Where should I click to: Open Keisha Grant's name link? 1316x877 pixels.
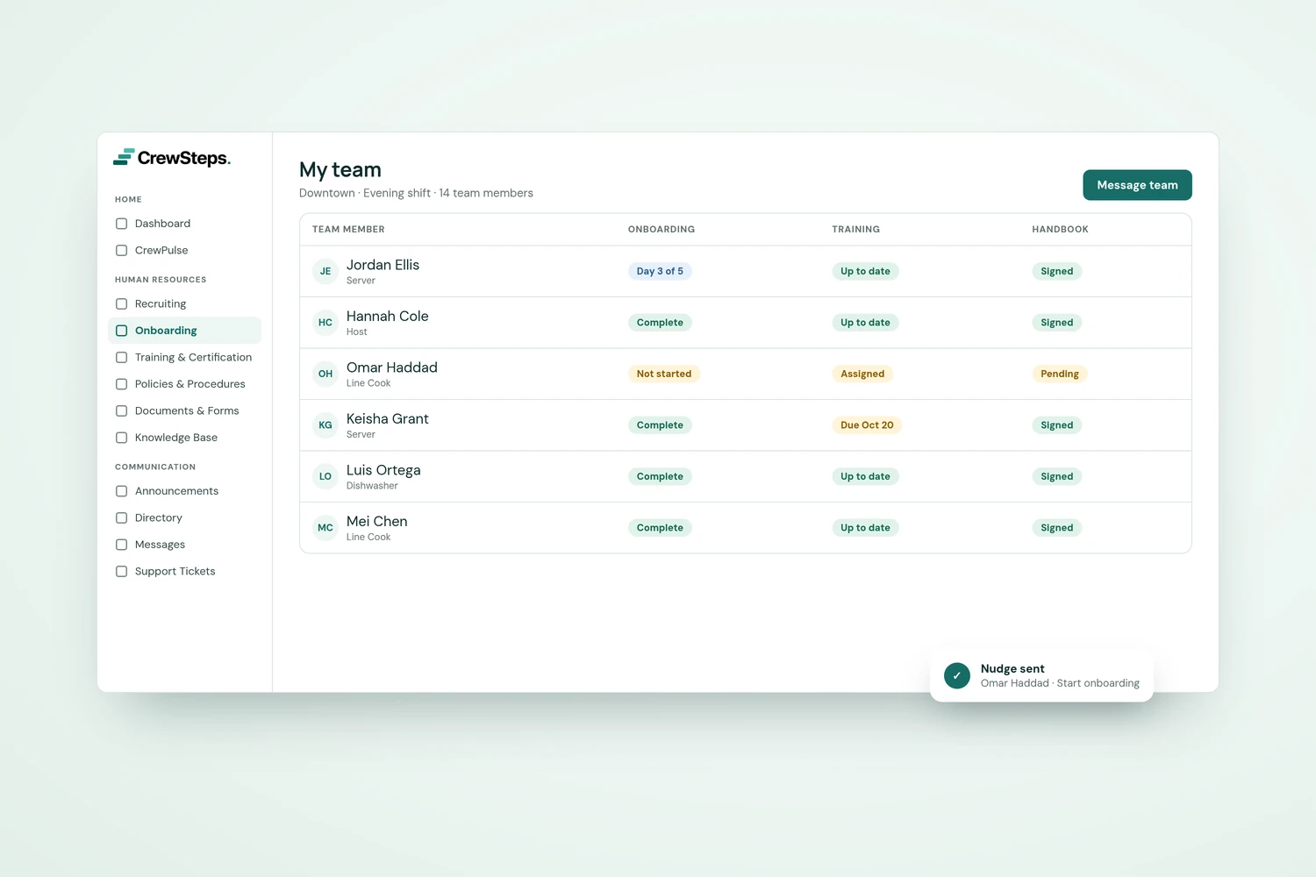388,419
